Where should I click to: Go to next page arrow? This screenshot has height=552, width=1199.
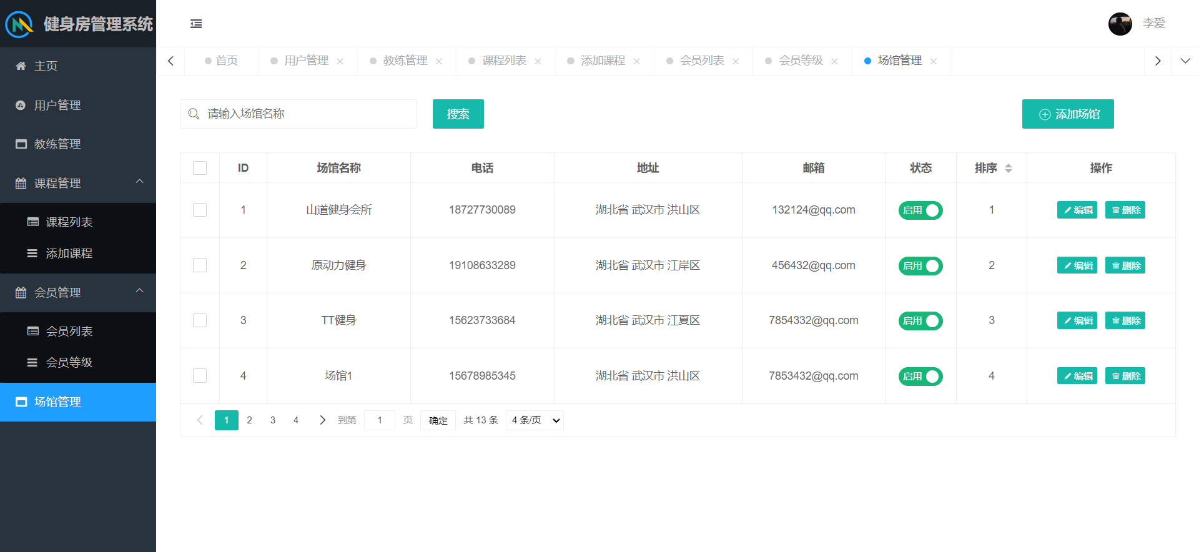322,420
